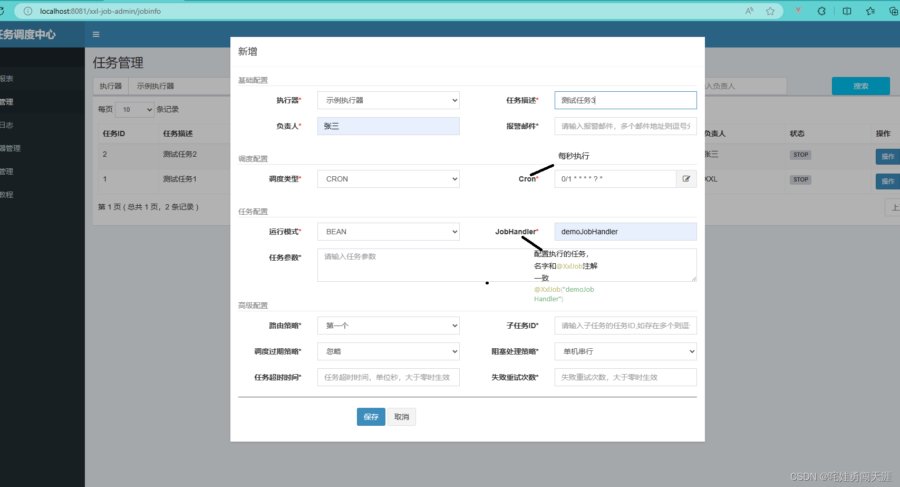Expand the 执行器 dropdown
The height and width of the screenshot is (487, 900).
point(389,100)
